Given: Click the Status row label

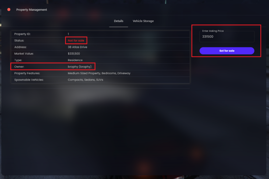Looking at the screenshot, I should tap(19, 40).
